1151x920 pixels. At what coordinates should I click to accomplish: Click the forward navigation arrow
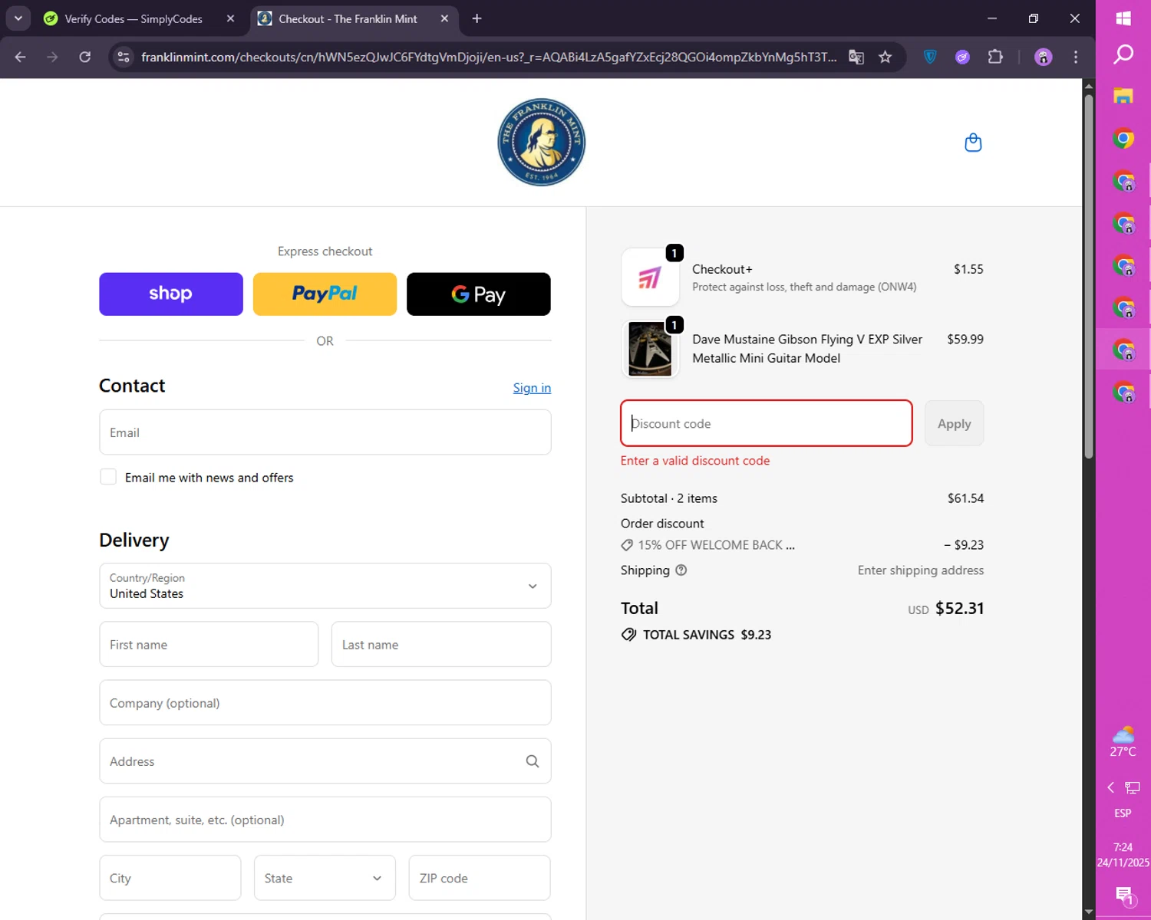52,57
